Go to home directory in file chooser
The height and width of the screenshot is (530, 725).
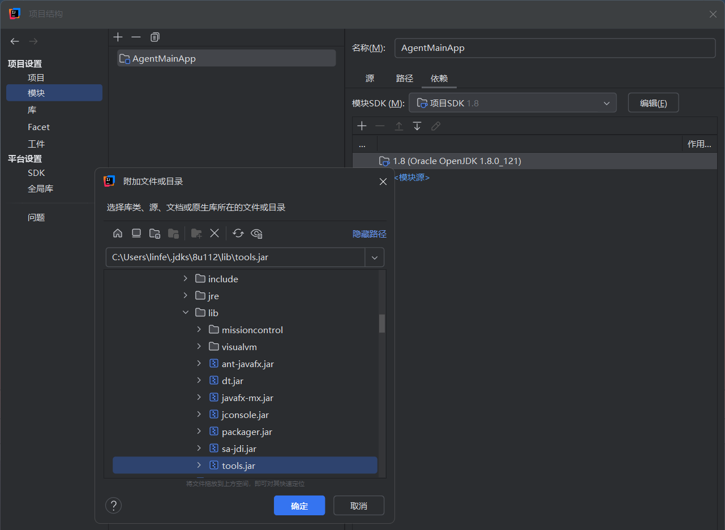tap(118, 234)
